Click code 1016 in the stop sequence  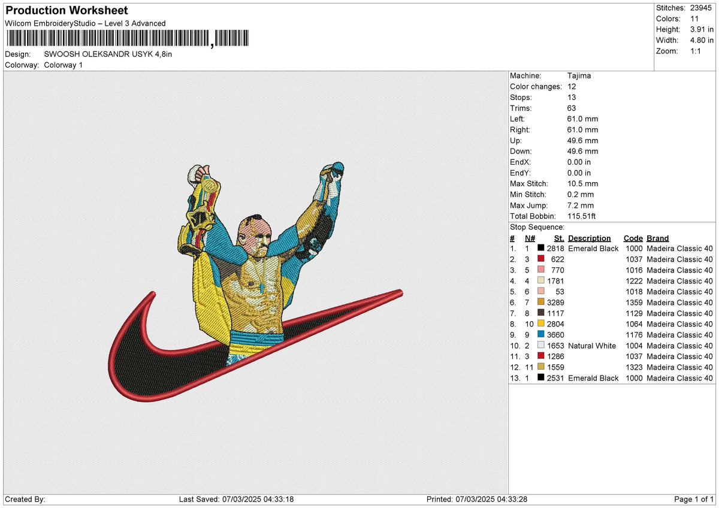pyautogui.click(x=634, y=270)
